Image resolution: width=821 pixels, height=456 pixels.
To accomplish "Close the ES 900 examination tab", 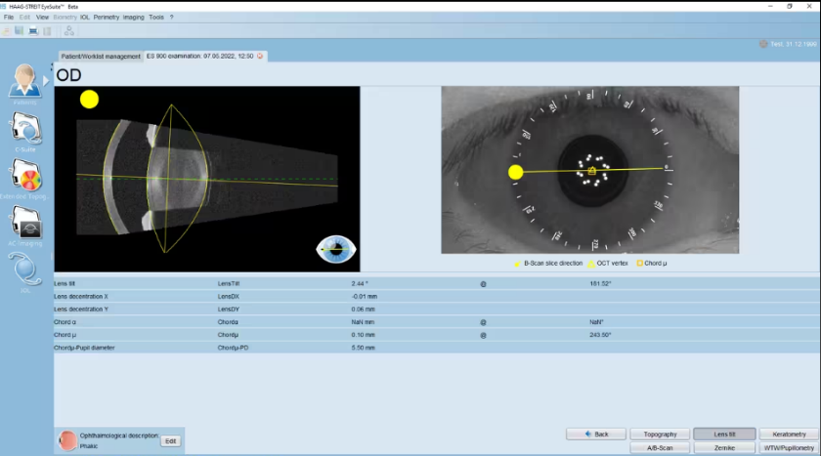I will 260,57.
